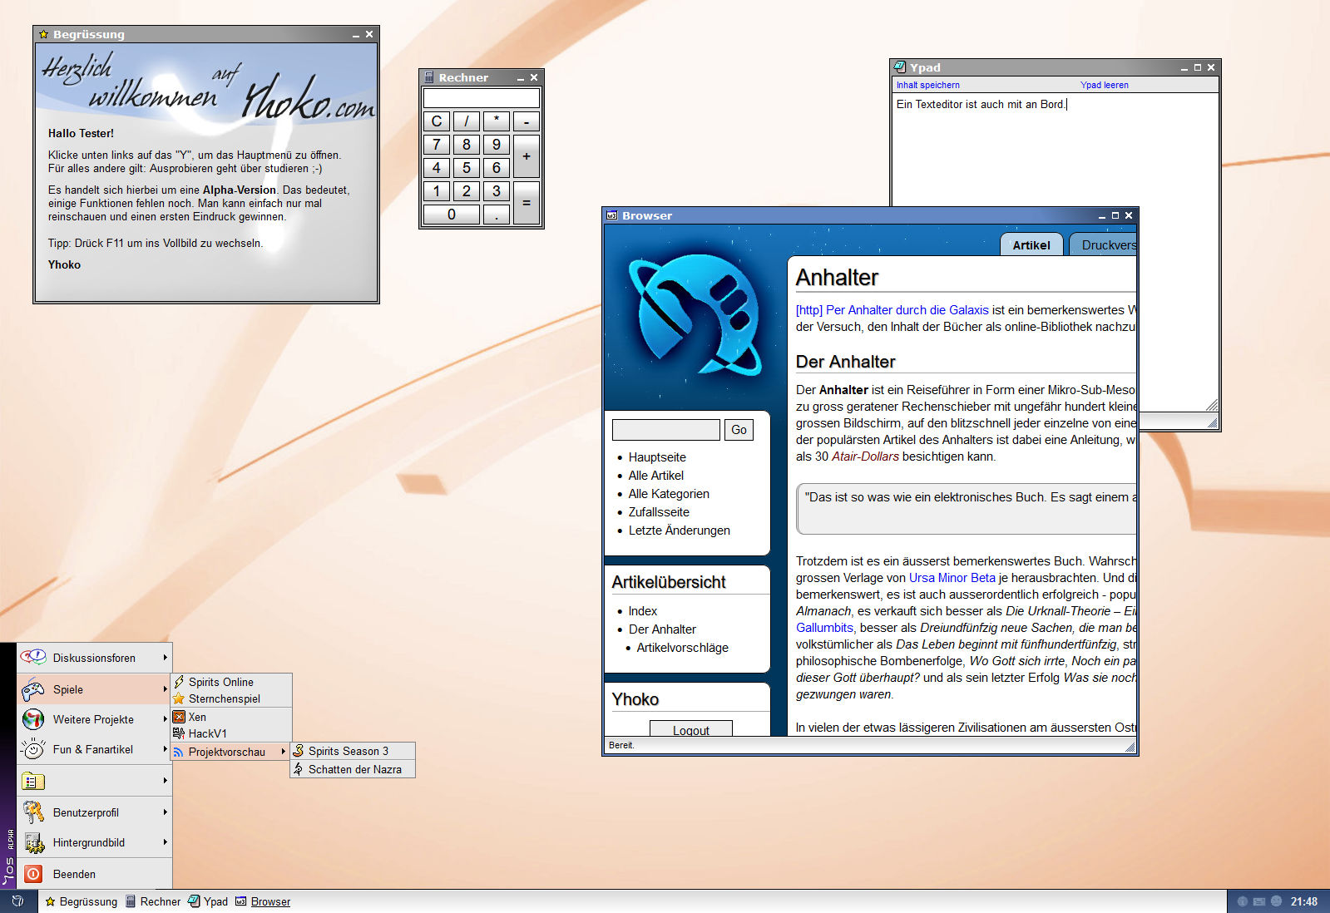Click the red Beenden power icon
Image resolution: width=1330 pixels, height=913 pixels.
33,874
